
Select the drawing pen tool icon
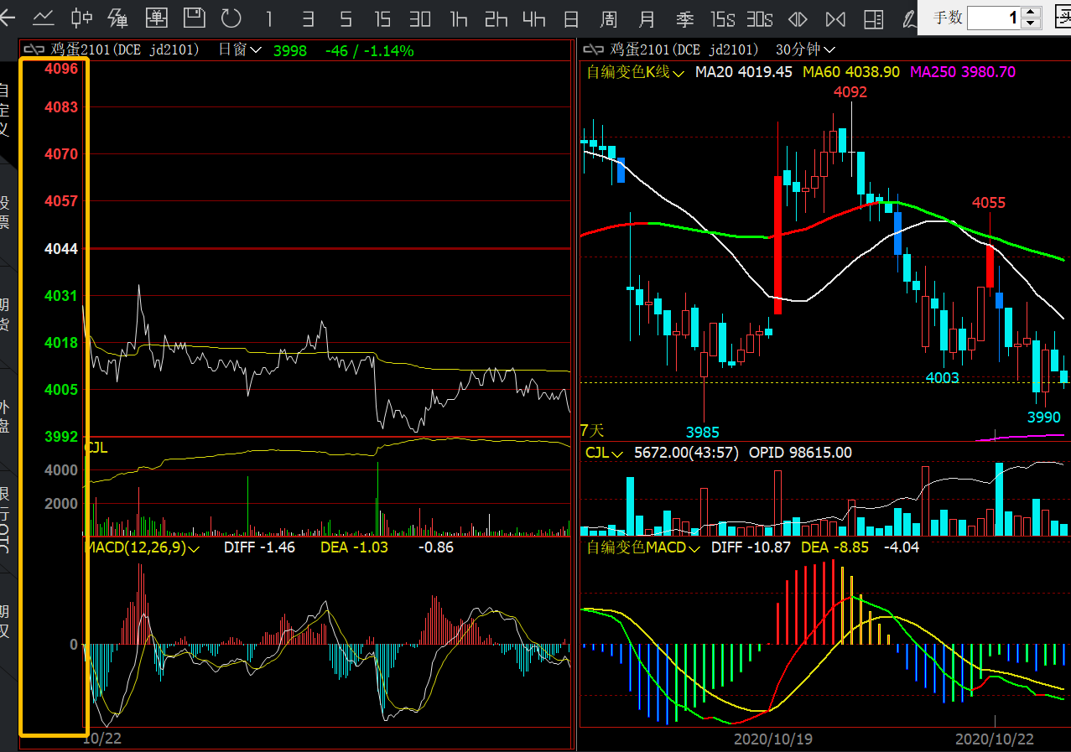coord(909,18)
